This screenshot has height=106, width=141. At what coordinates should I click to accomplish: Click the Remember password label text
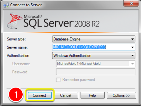click(x=79, y=80)
